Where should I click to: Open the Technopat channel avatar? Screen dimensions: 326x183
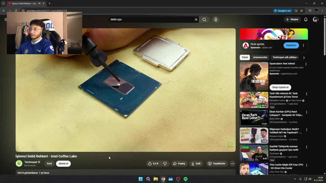click(19, 163)
